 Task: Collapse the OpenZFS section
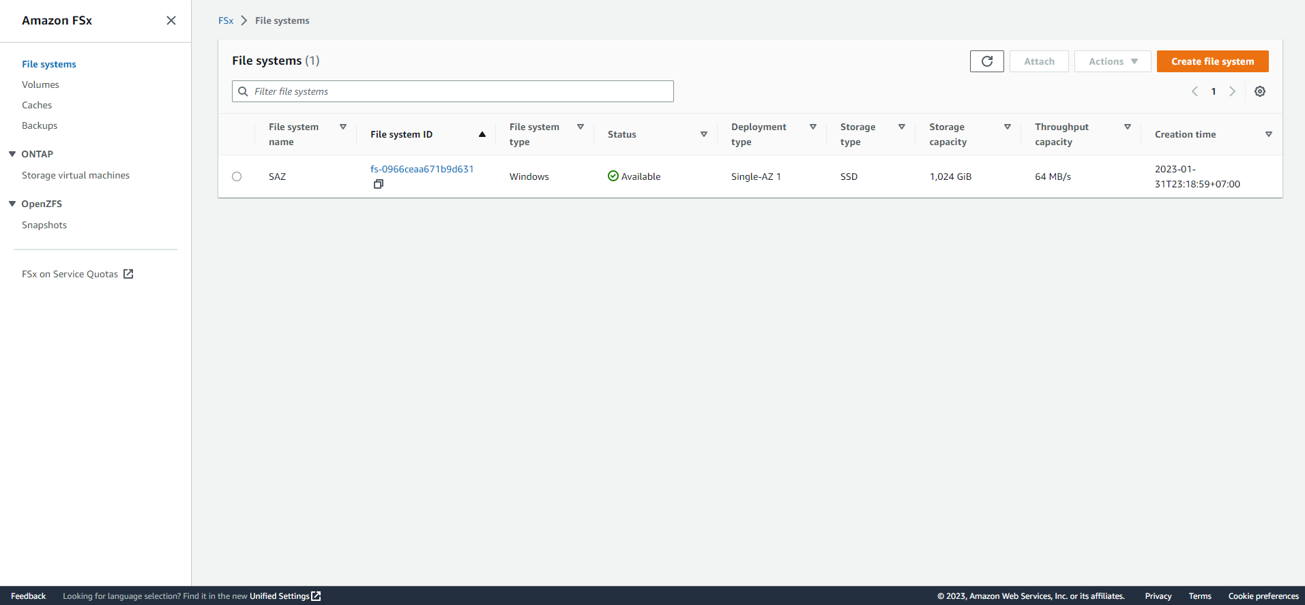point(12,204)
